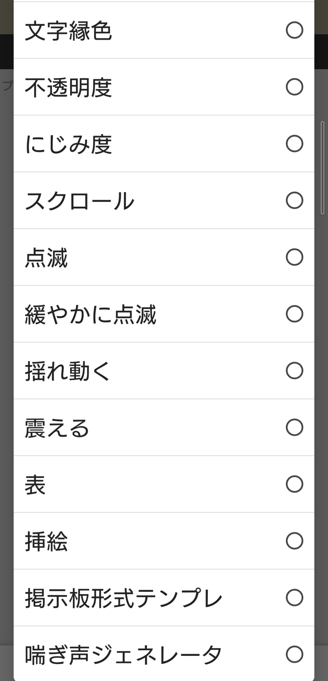
Task: Select the 表 radio button
Action: [294, 484]
